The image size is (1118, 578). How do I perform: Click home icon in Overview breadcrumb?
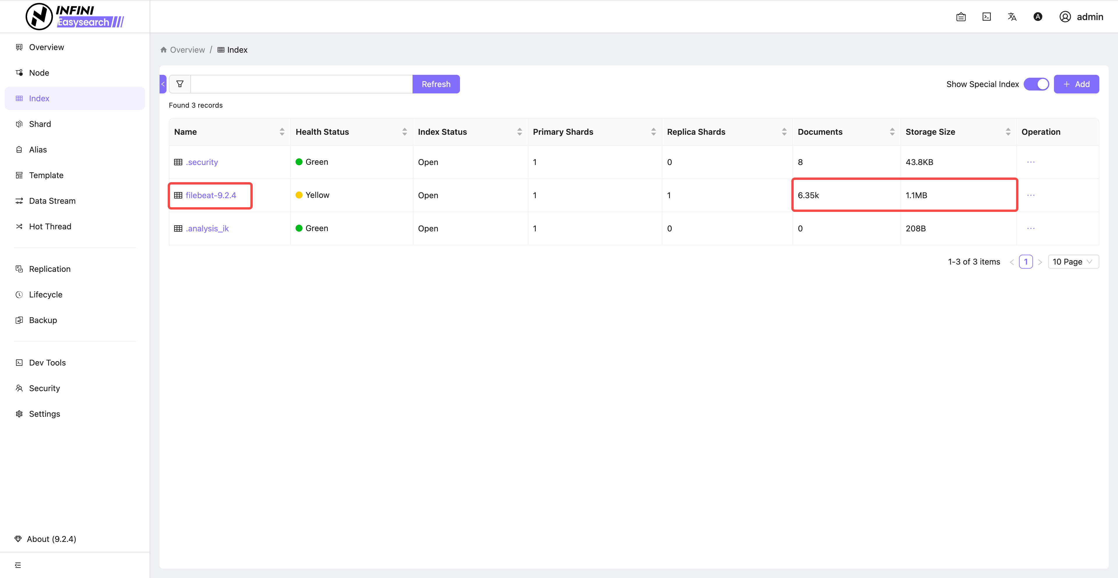pyautogui.click(x=164, y=50)
